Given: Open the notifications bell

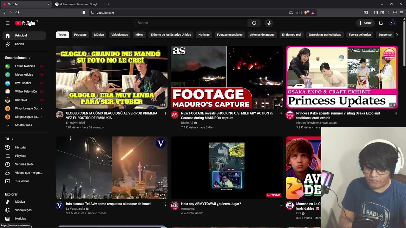Looking at the screenshot, I should point(381,23).
